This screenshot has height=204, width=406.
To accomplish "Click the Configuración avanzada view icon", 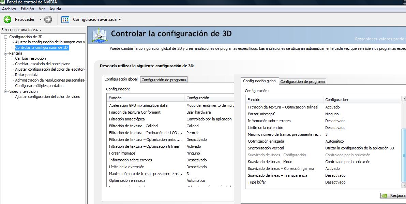I will click(x=65, y=19).
